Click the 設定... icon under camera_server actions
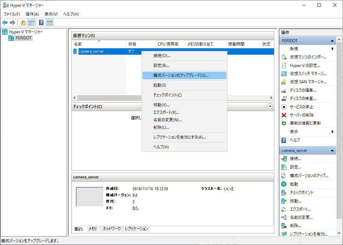This screenshot has height=245, width=343. 284,167
